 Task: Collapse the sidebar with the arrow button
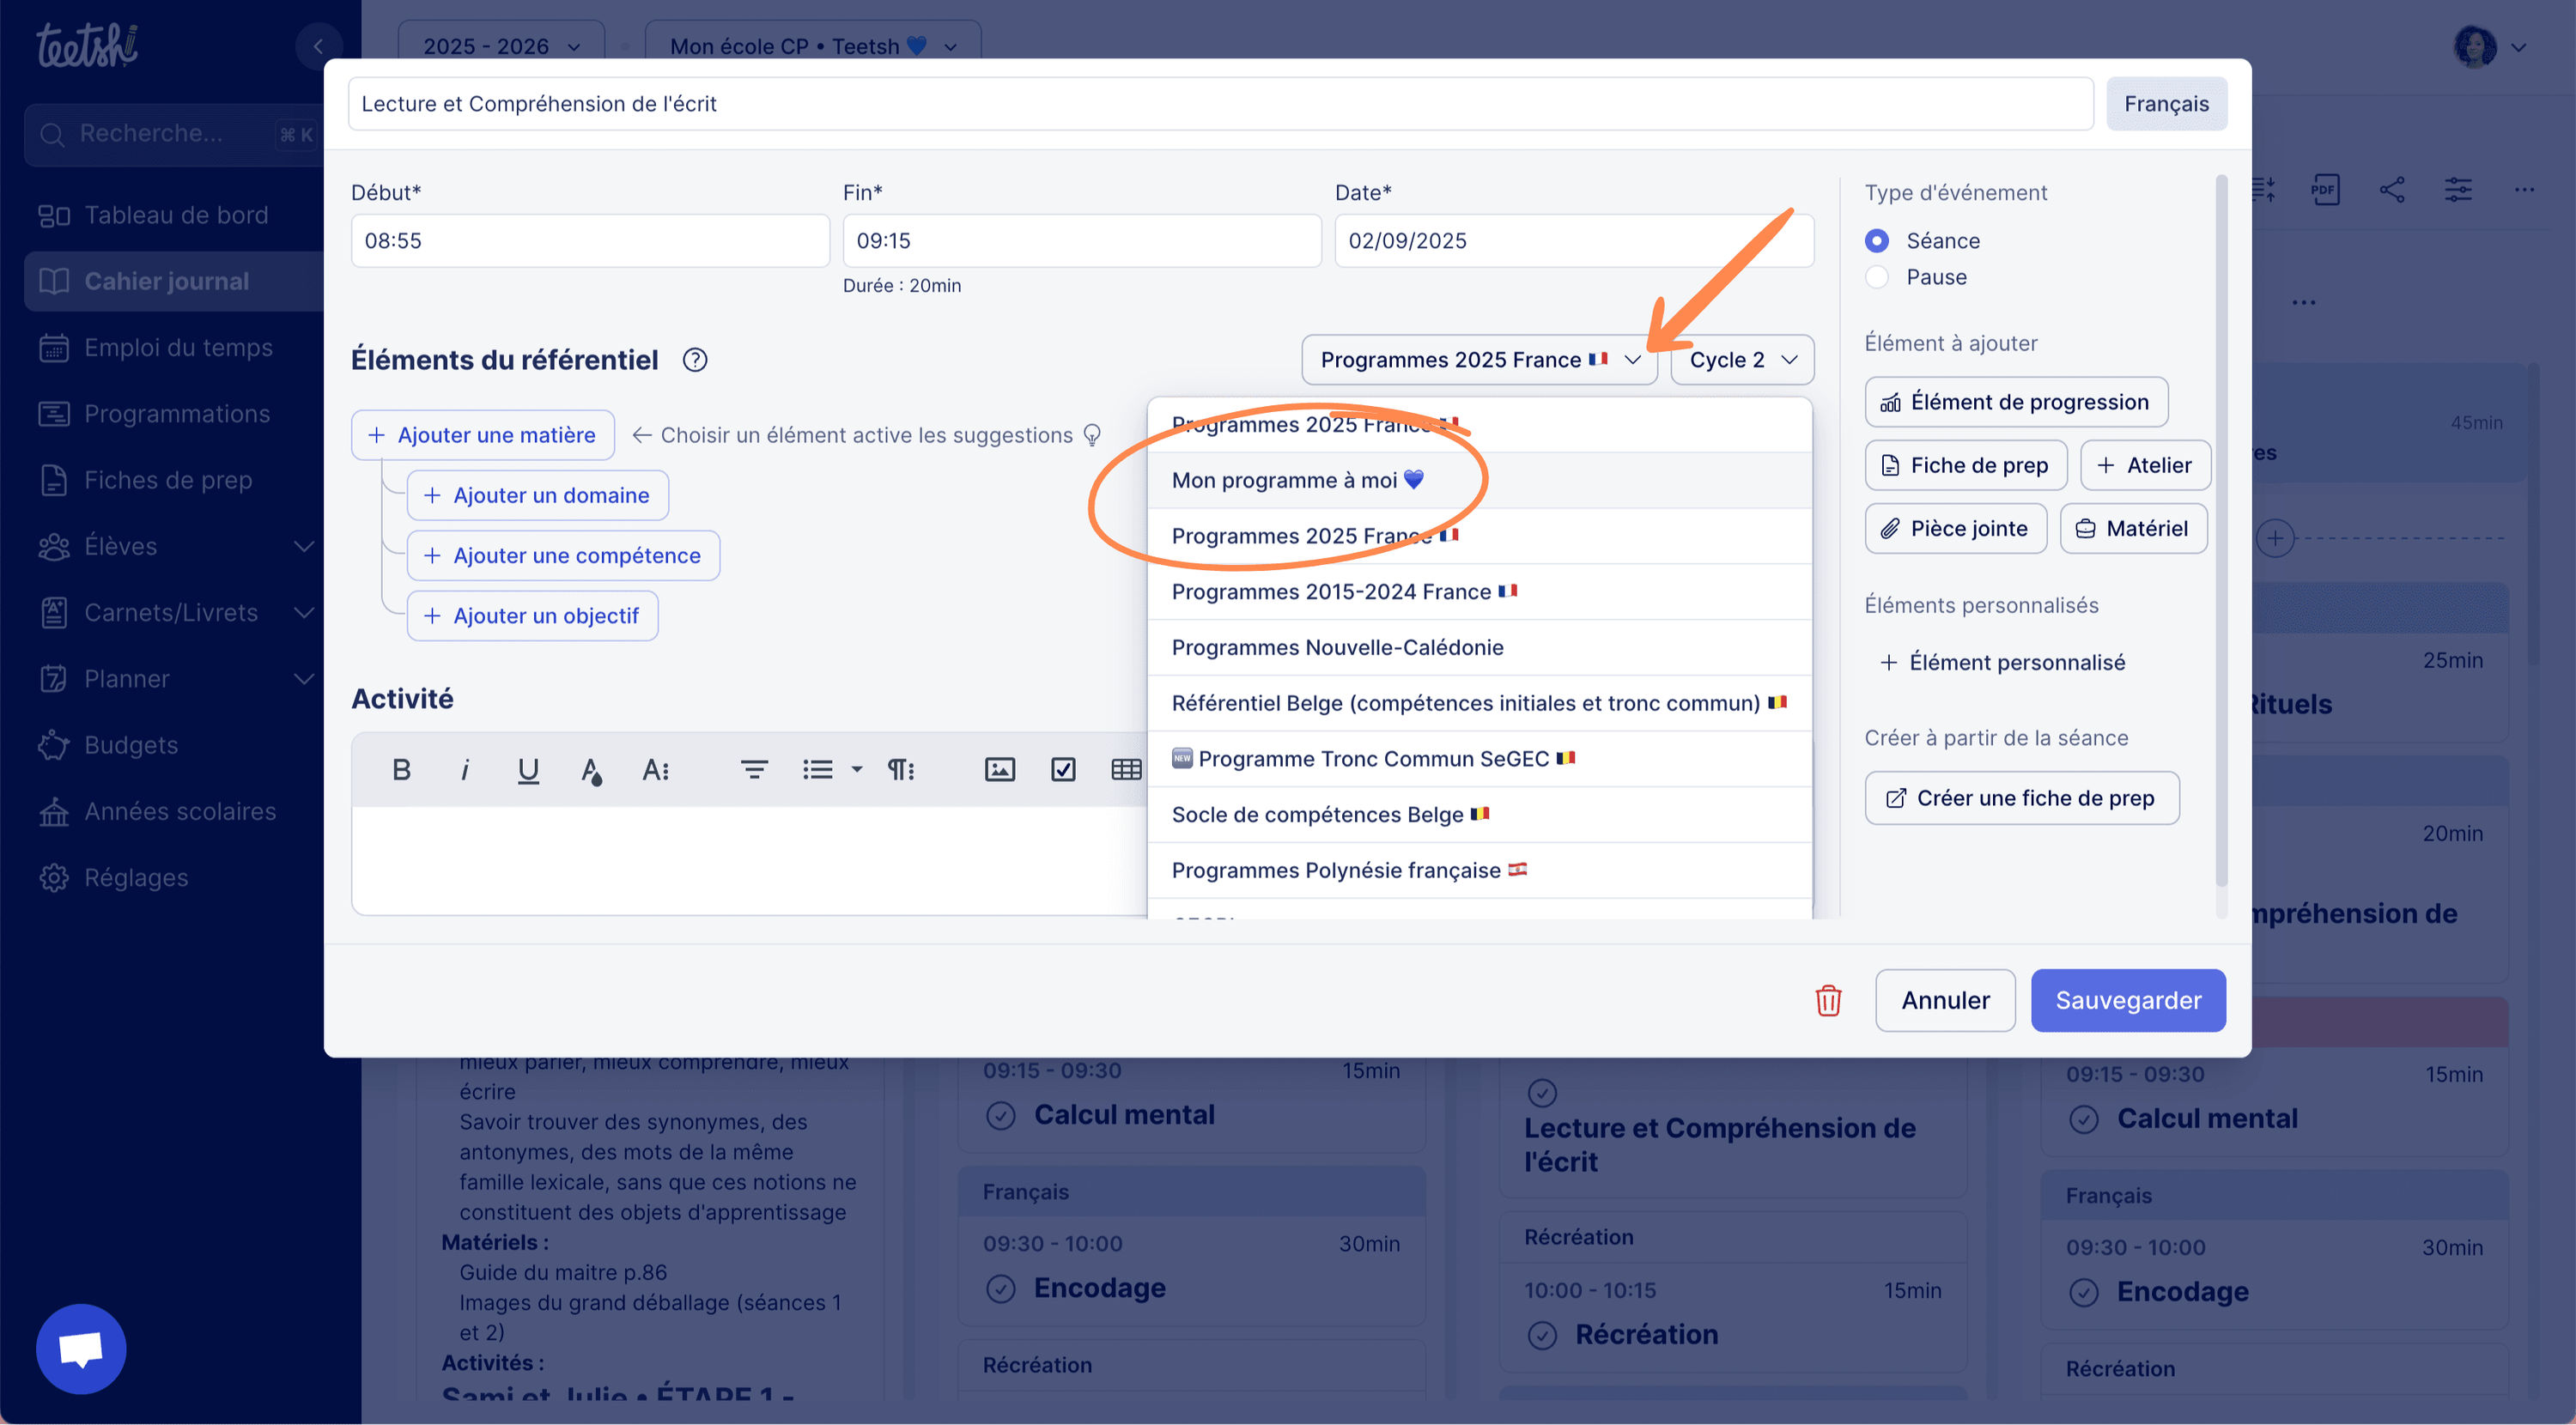click(318, 46)
